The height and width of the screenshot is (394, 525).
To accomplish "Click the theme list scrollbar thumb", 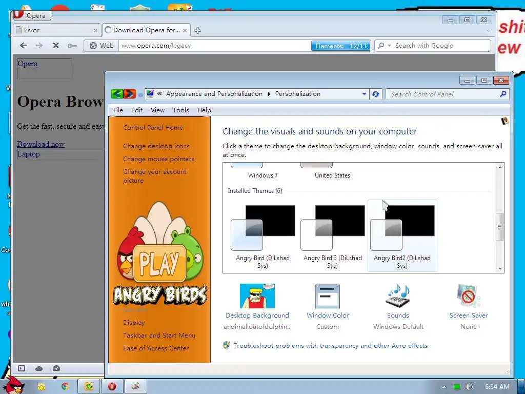I will (x=499, y=227).
